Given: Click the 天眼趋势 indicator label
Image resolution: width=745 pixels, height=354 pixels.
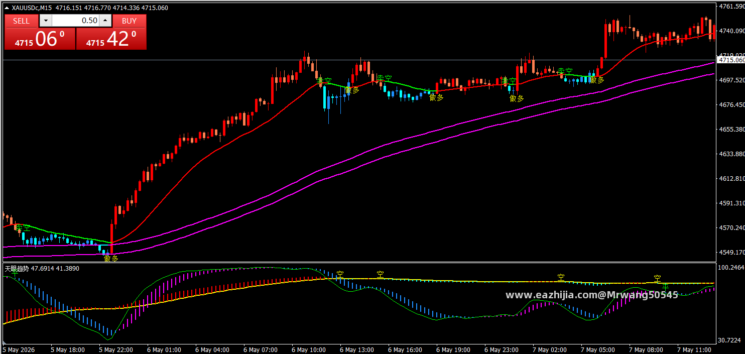Looking at the screenshot, I should point(17,269).
